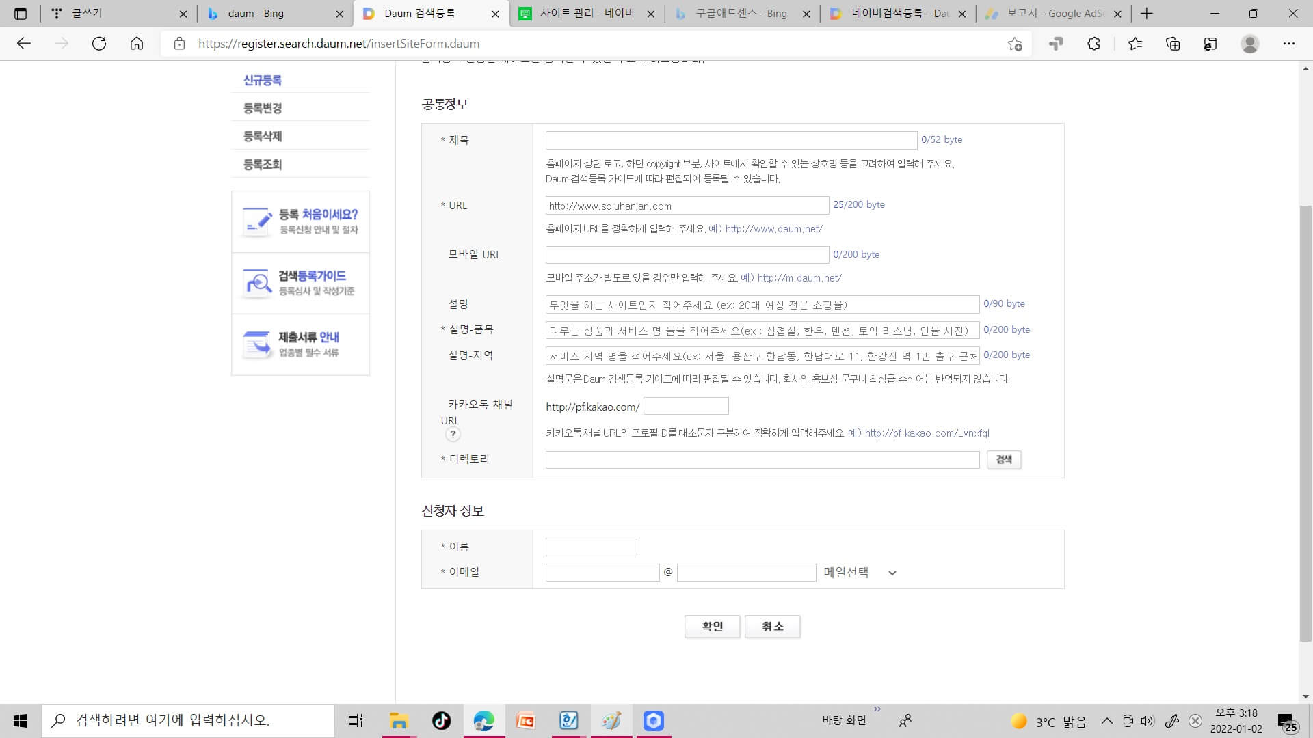Viewport: 1313px width, 738px height.
Task: Click the 검색 button next to 디렉토리
Action: click(1003, 459)
